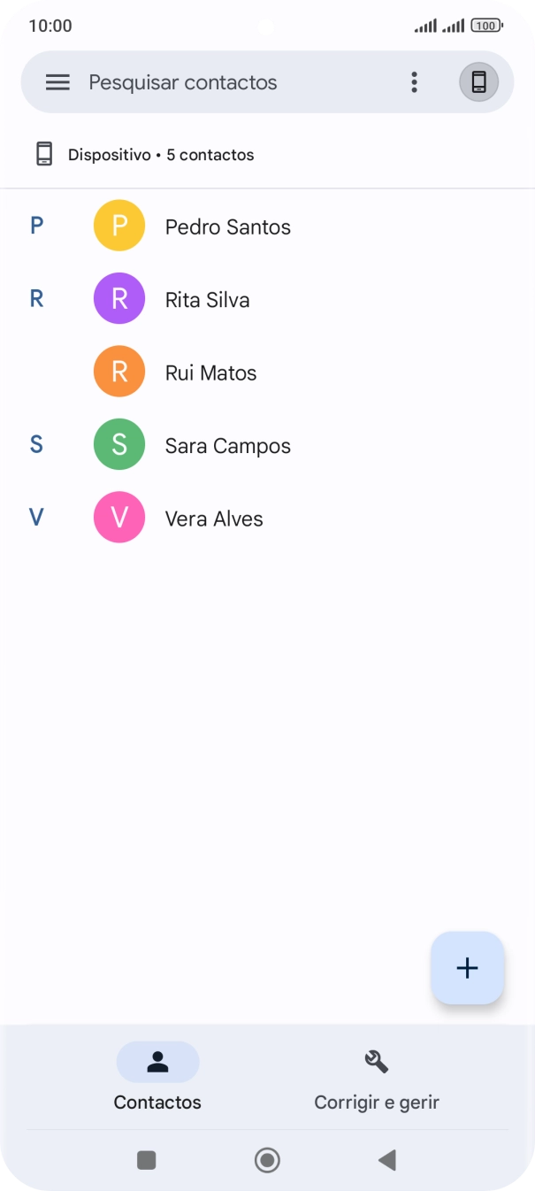Screen dimensions: 535x1191
Task: Open contact Pedro Santos
Action: pos(228,227)
